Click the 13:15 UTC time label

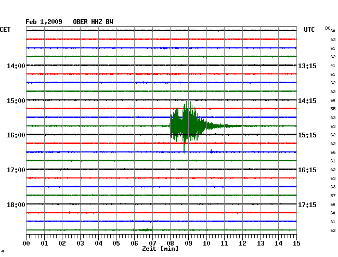[x=307, y=66]
